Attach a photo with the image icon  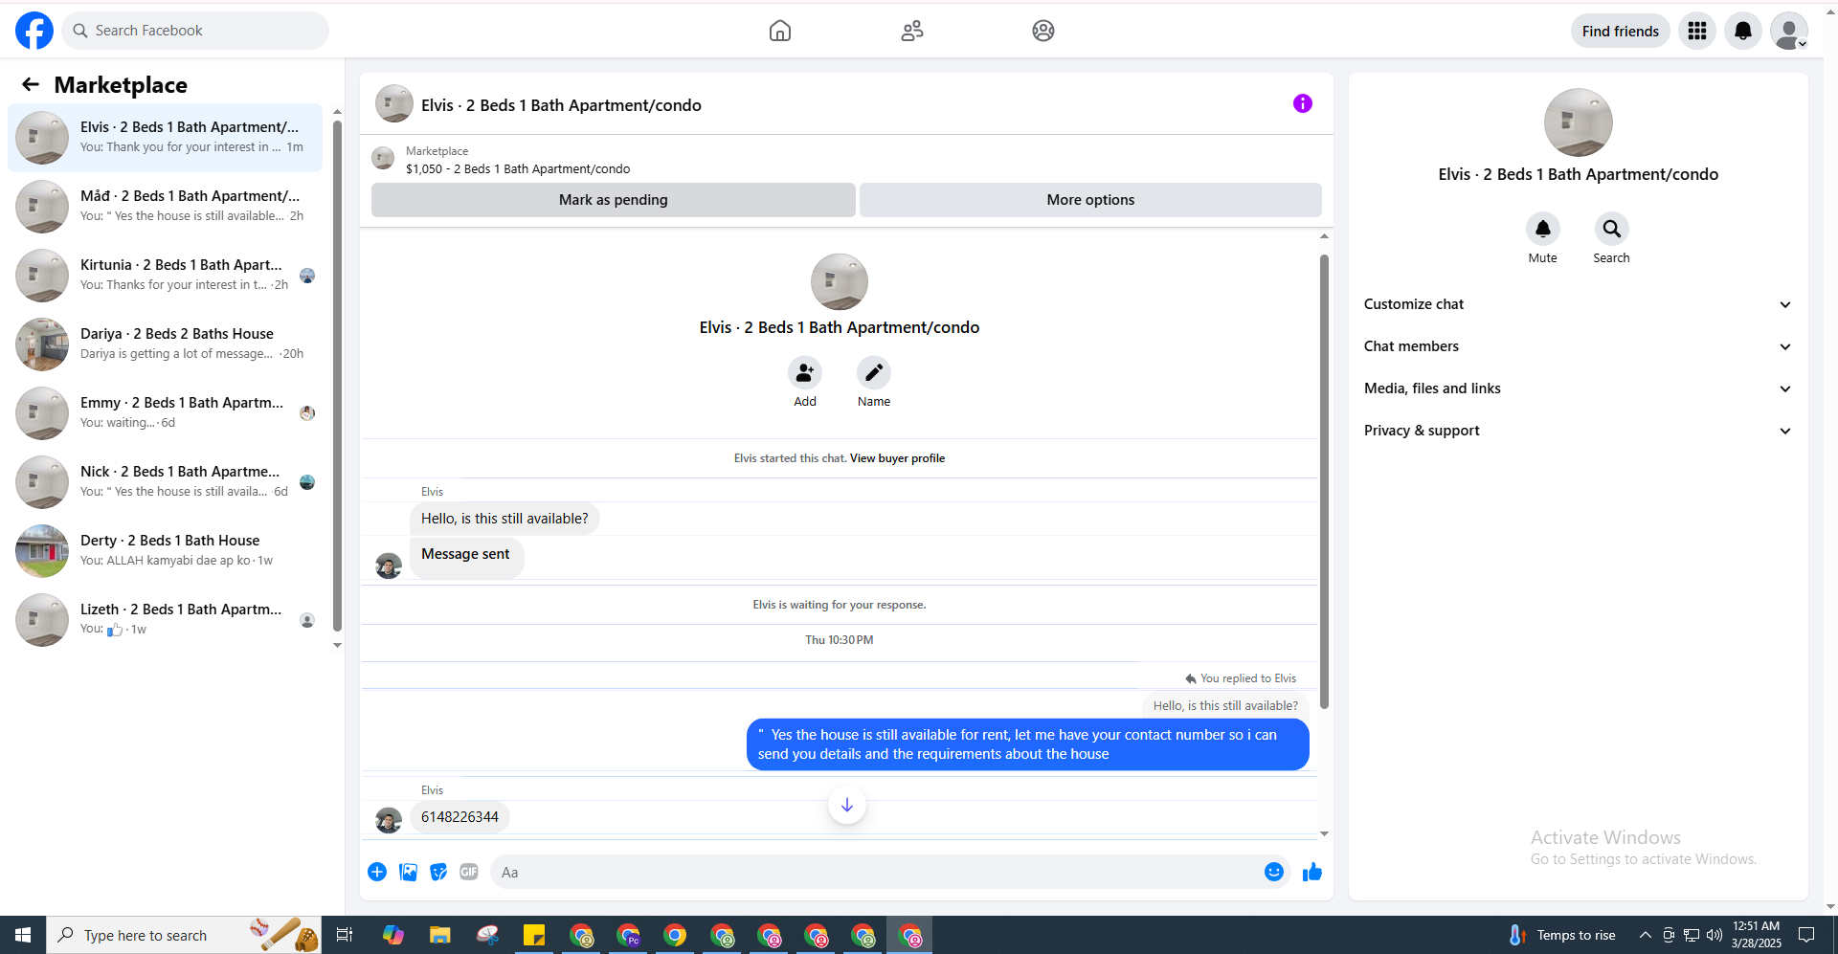(409, 872)
